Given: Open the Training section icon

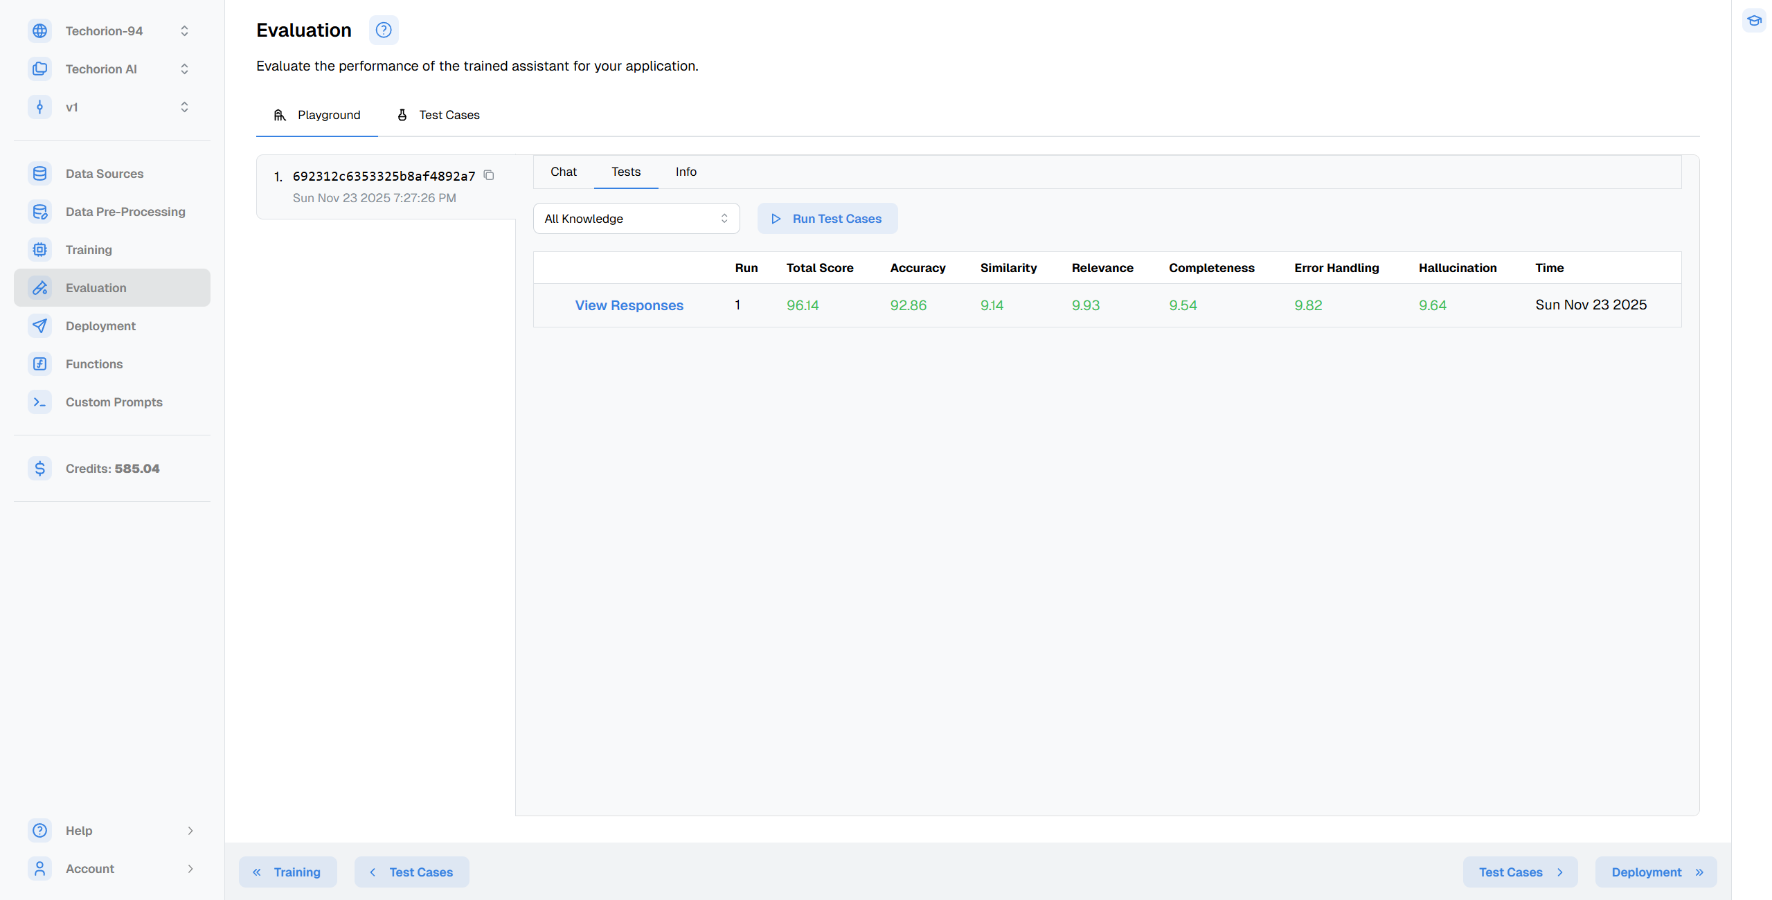Looking at the screenshot, I should (x=39, y=249).
